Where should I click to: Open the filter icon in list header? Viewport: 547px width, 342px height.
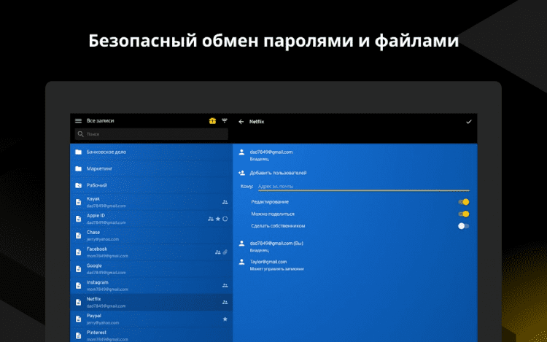tap(225, 120)
